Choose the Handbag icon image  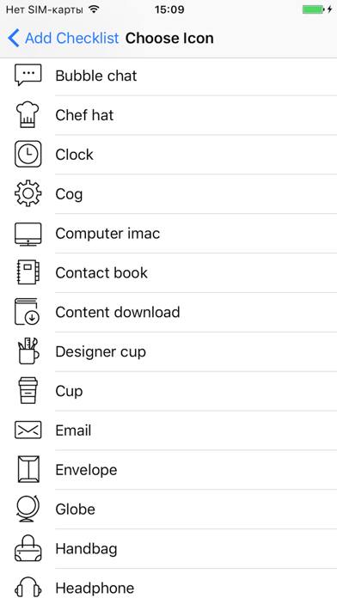coord(28,548)
